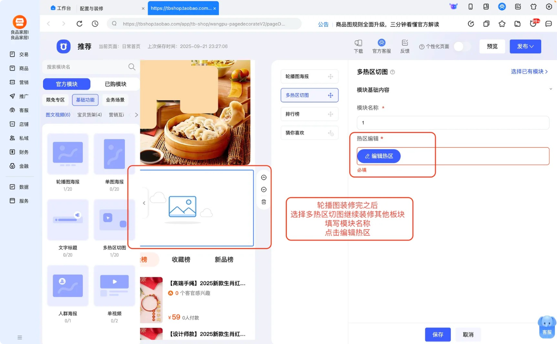The width and height of the screenshot is (557, 344).
Task: Click the floating 客服 mascot icon
Action: click(547, 326)
